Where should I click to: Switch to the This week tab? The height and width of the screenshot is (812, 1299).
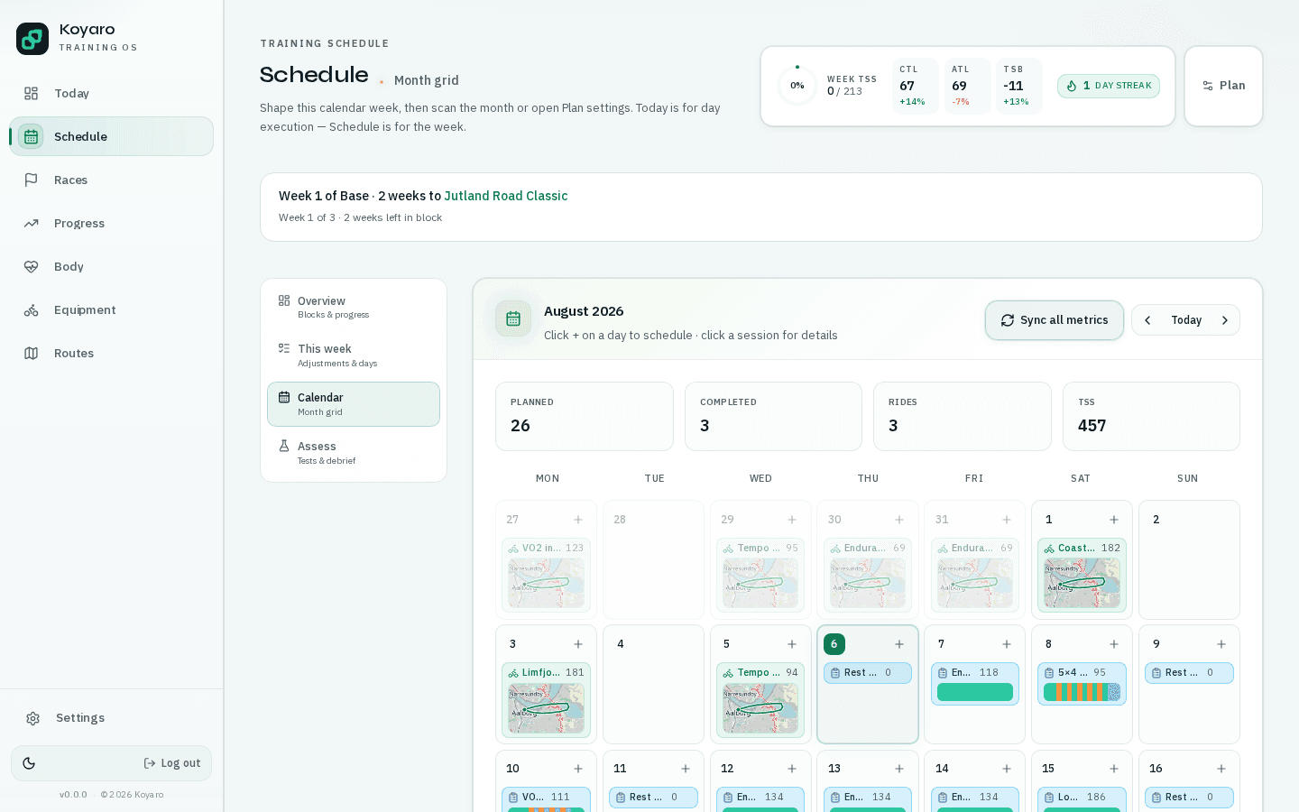click(354, 355)
